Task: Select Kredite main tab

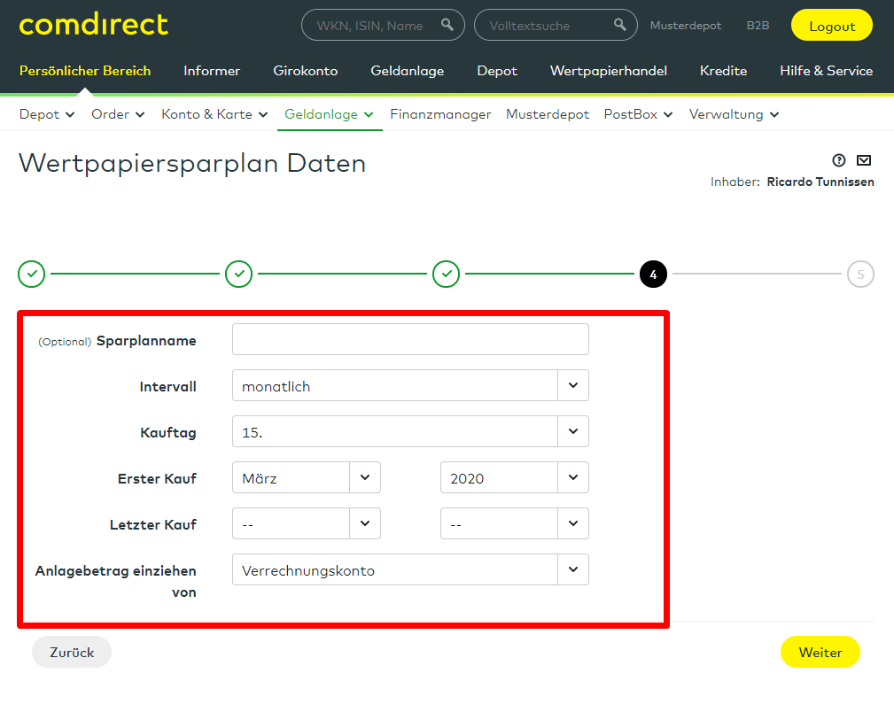Action: tap(723, 71)
